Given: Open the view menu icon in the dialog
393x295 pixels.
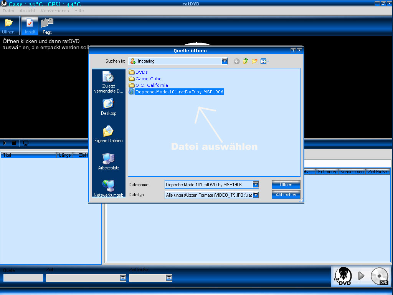Looking at the screenshot, I should [264, 61].
